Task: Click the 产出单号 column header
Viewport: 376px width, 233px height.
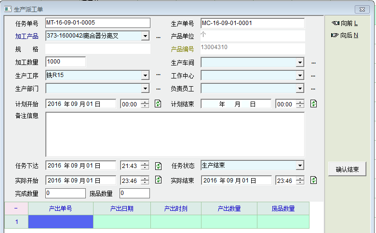Action: (61, 208)
